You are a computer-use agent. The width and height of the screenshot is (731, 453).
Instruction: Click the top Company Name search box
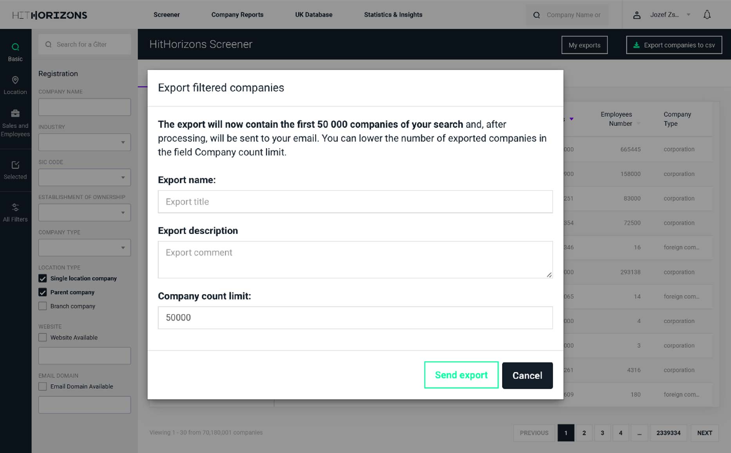(567, 15)
